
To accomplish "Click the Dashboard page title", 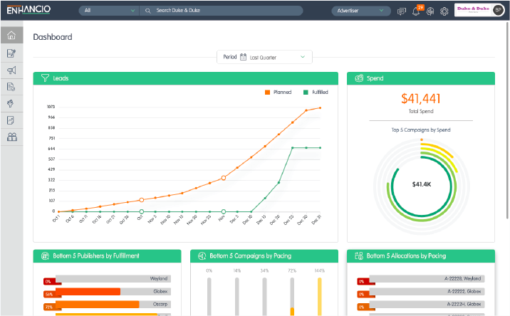I will tap(53, 37).
